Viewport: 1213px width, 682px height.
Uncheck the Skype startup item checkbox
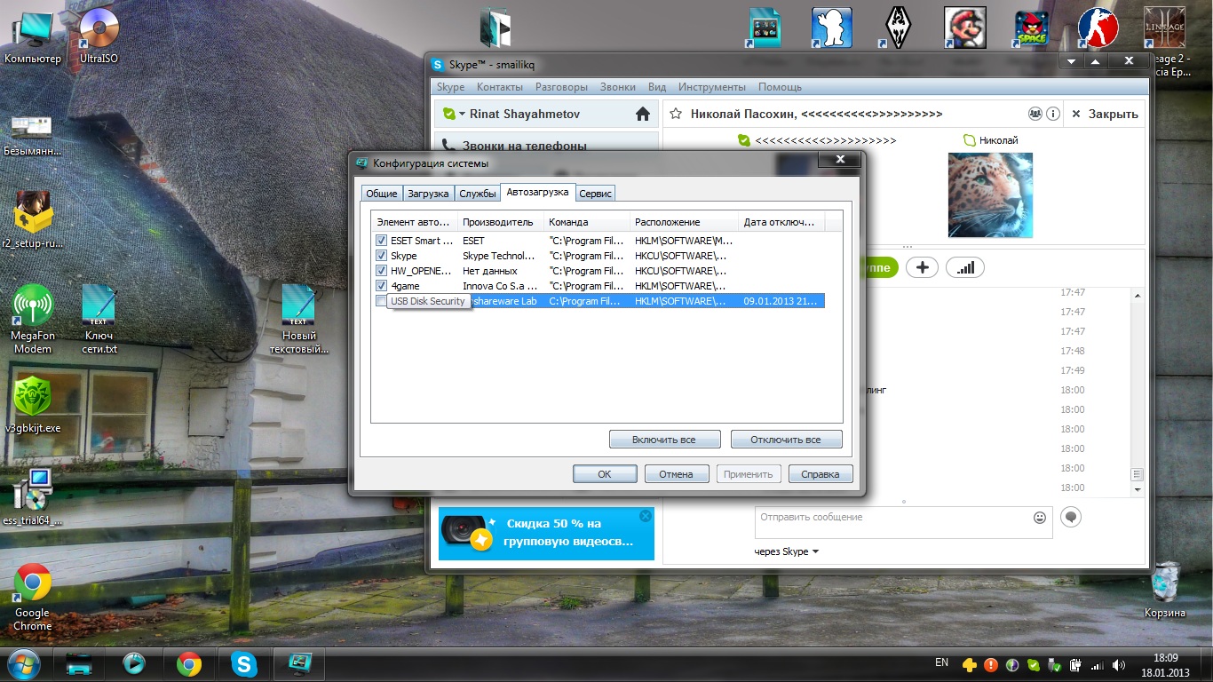pyautogui.click(x=381, y=256)
